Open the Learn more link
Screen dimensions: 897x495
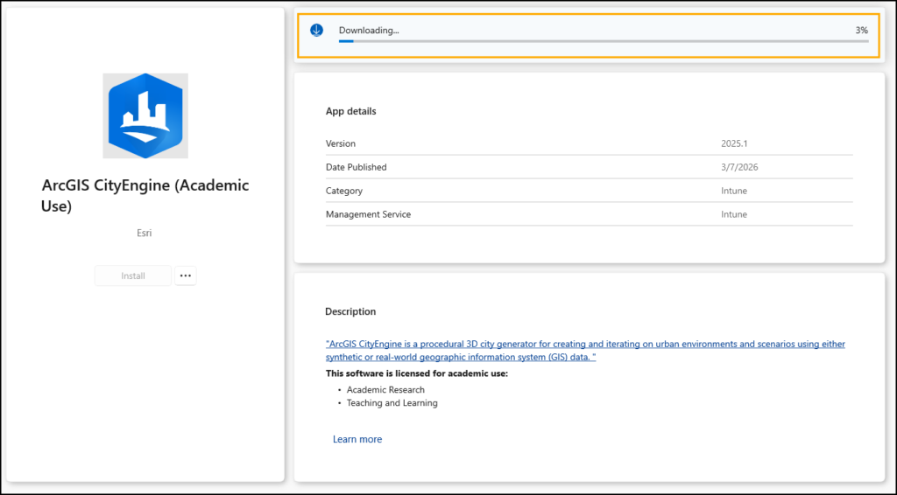pyautogui.click(x=357, y=439)
